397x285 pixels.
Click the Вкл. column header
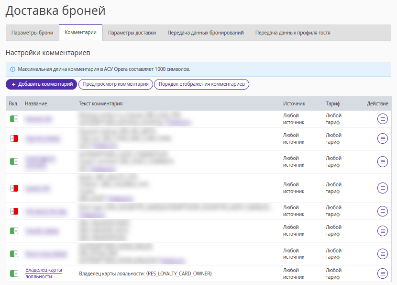[13, 104]
